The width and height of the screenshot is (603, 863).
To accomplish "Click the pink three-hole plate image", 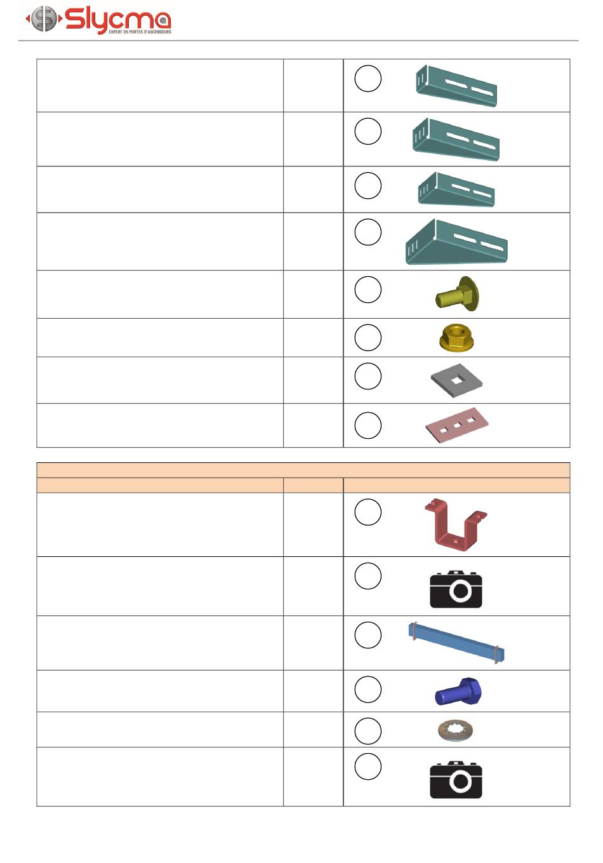I will click(457, 425).
